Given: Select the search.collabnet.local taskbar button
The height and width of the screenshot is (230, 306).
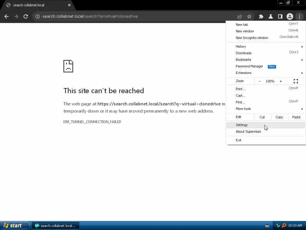Looking at the screenshot, I should 56,226.
